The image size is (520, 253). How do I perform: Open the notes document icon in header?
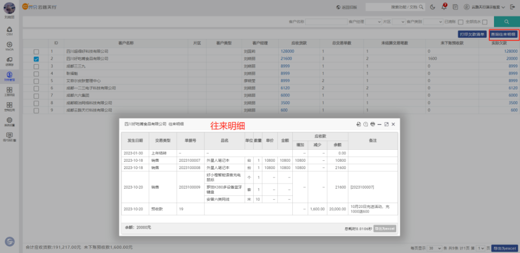pos(456,7)
